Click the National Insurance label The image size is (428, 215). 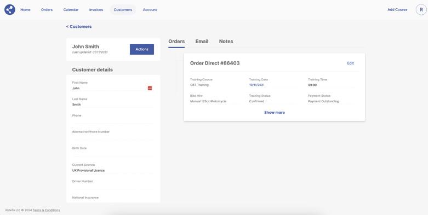[x=85, y=197]
